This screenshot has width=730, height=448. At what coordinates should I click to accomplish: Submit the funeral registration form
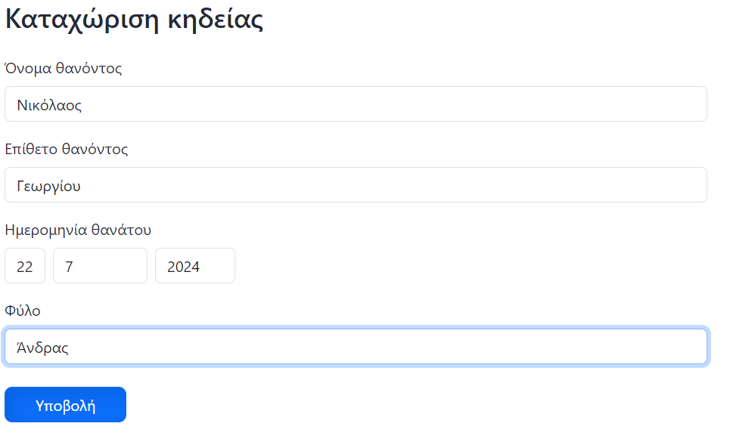click(65, 405)
